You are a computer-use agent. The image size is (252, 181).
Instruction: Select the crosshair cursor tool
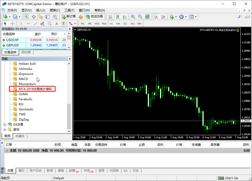12,24
